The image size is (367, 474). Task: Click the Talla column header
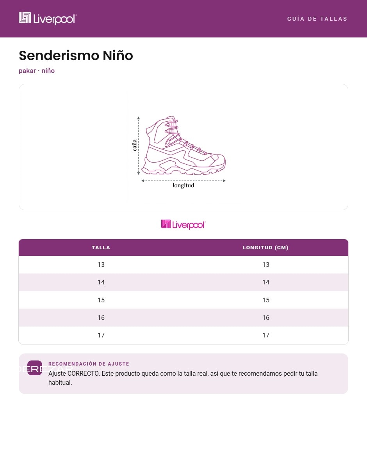[x=101, y=247]
